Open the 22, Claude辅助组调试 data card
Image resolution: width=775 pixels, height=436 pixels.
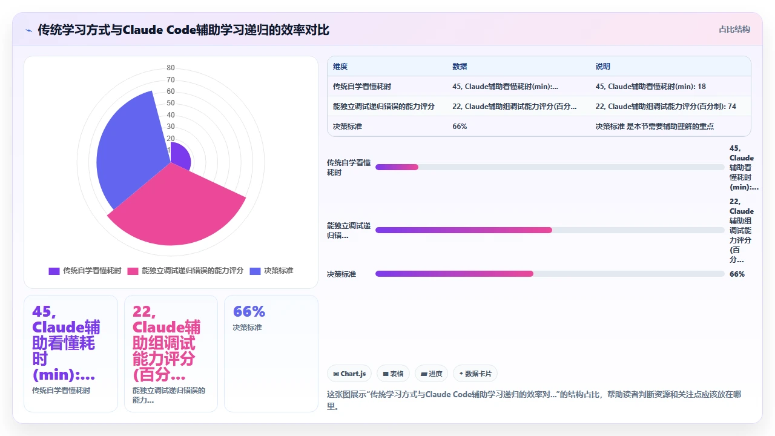pyautogui.click(x=171, y=354)
